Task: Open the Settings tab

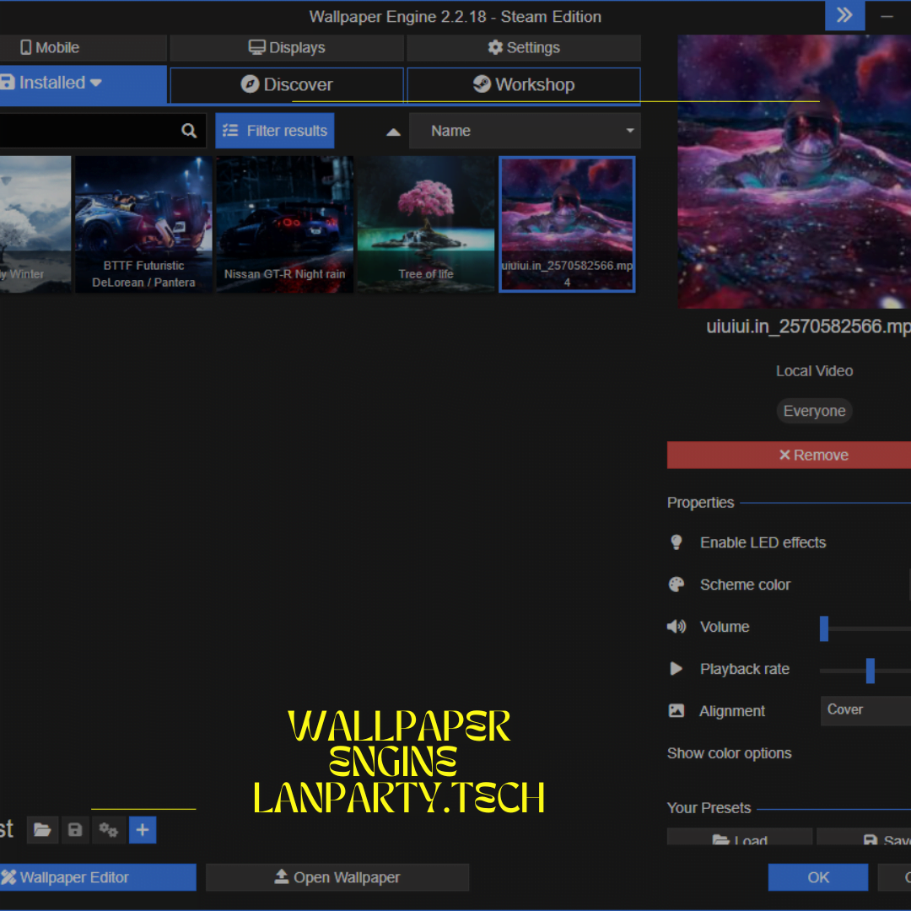Action: 524,47
